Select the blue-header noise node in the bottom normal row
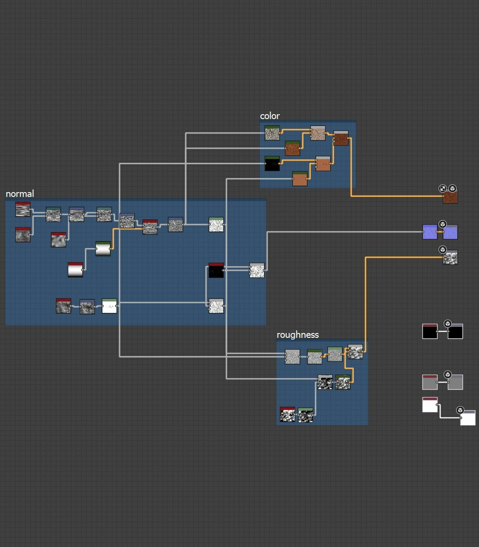Viewport: 479px width, 547px height. (x=87, y=307)
